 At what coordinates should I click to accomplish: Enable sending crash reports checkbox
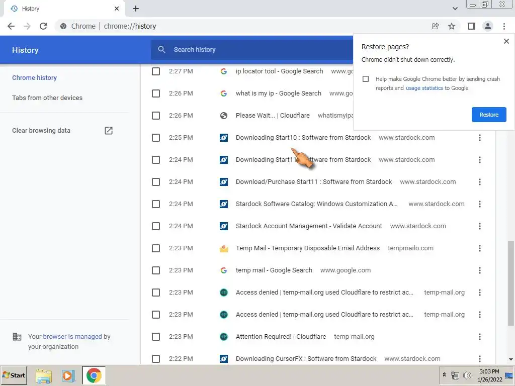[366, 79]
